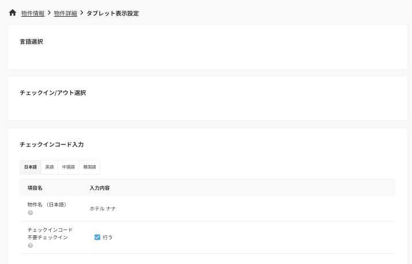Switch to the 中国語 tab
The image size is (412, 264).
click(69, 167)
